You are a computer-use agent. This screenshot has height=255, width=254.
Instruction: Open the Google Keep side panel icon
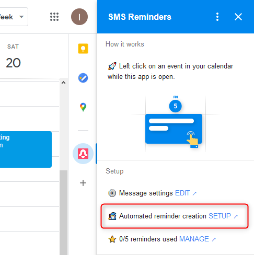click(x=83, y=49)
